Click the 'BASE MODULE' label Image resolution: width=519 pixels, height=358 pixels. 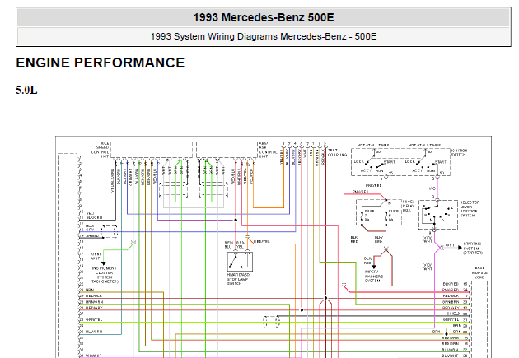pyautogui.click(x=479, y=272)
